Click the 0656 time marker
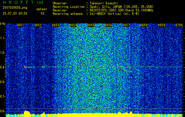The width and height of the screenshot is (185, 117). (109, 25)
